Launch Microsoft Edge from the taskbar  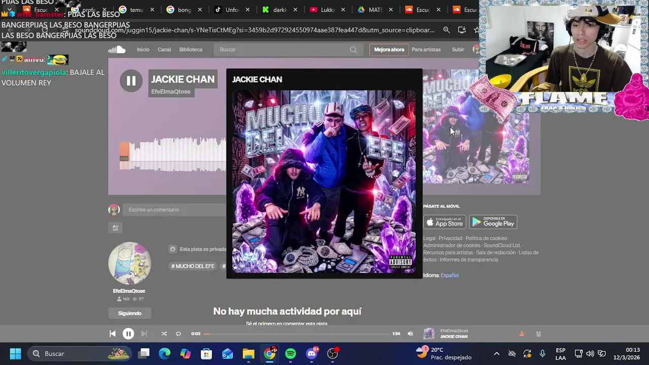tap(165, 353)
